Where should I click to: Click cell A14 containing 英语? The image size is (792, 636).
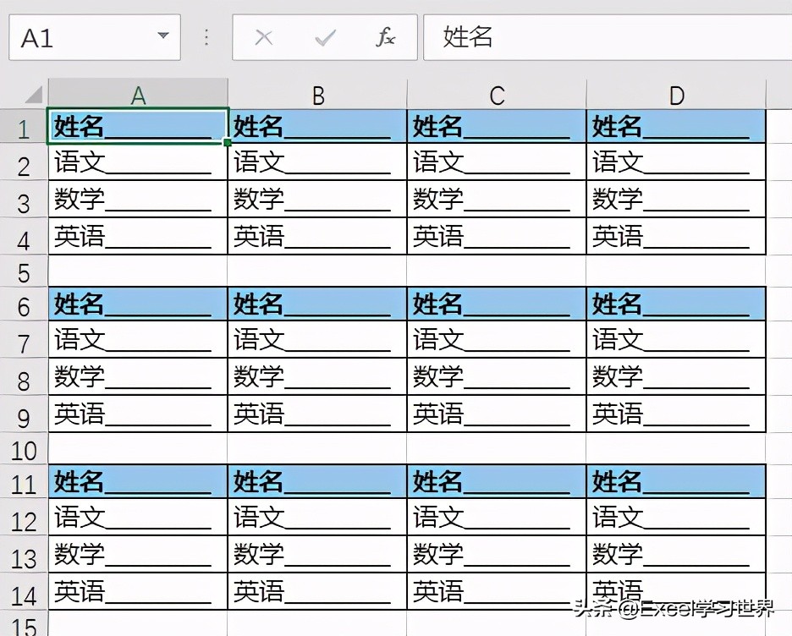pyautogui.click(x=138, y=591)
